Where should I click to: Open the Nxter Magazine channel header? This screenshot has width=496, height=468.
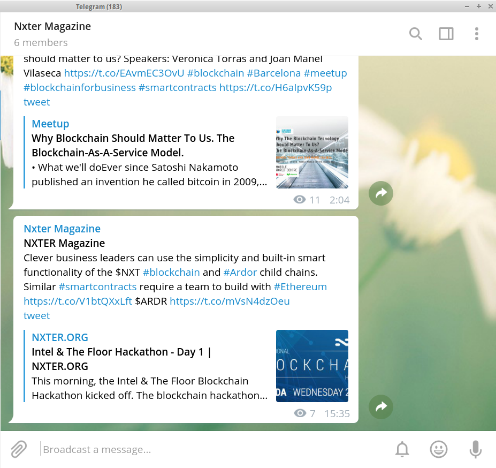[x=52, y=26]
